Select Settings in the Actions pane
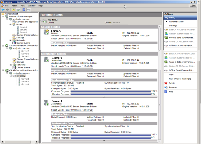Screen dimensions: 201x144 click(x=173, y=26)
